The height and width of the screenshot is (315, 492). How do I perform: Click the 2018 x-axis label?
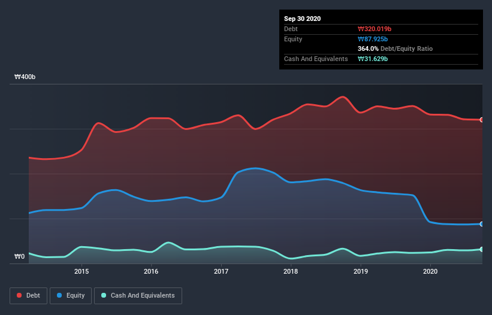pos(291,271)
